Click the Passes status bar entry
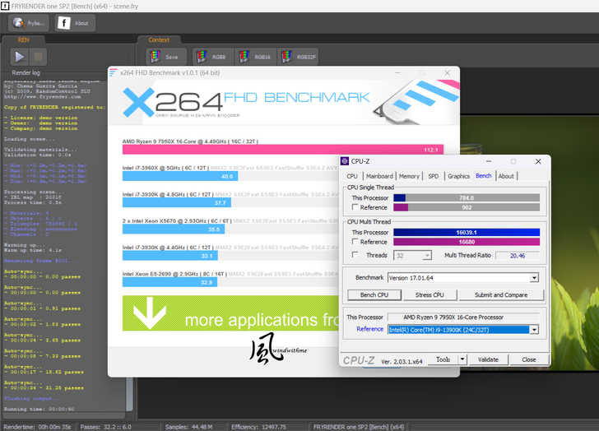 (x=106, y=427)
